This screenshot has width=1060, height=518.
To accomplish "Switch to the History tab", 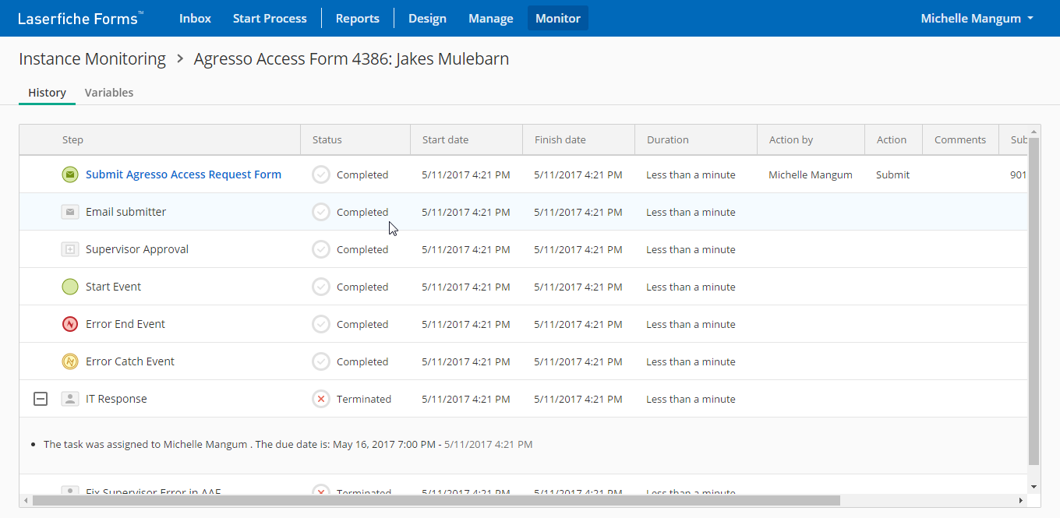I will (x=47, y=93).
